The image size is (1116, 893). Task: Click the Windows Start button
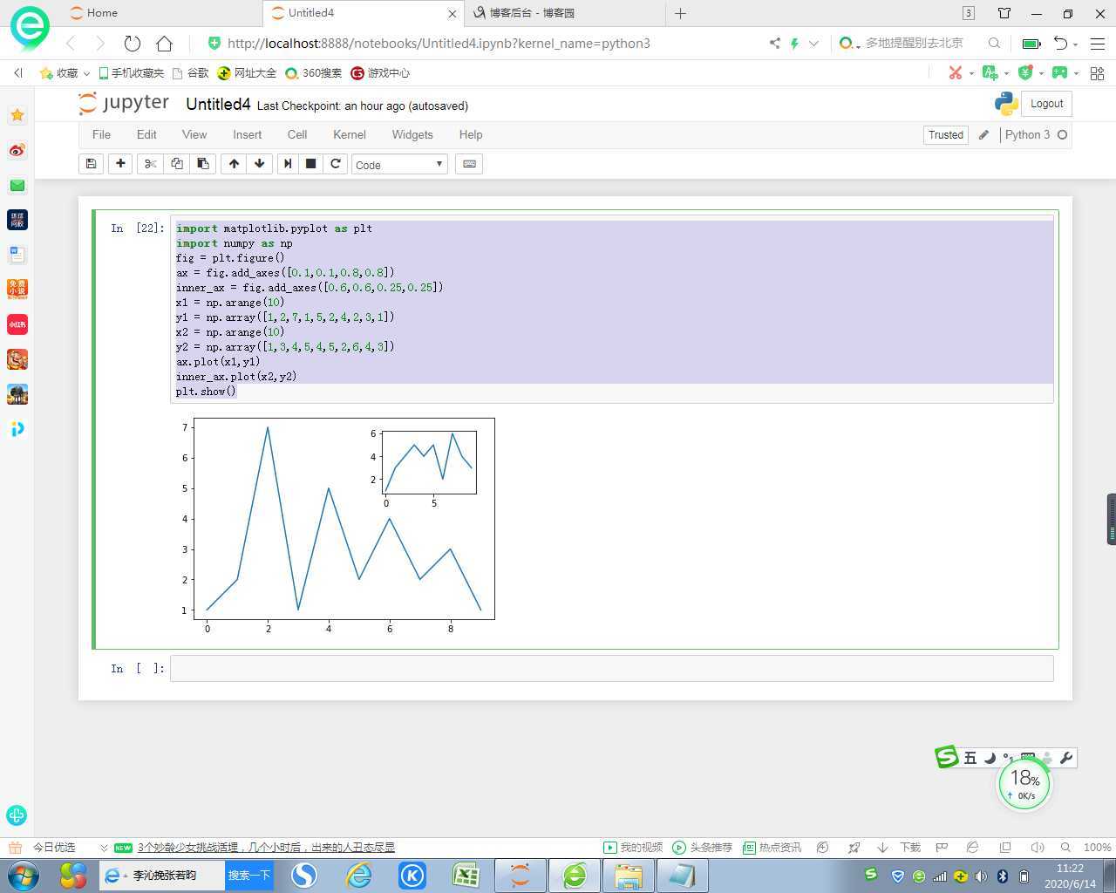24,875
